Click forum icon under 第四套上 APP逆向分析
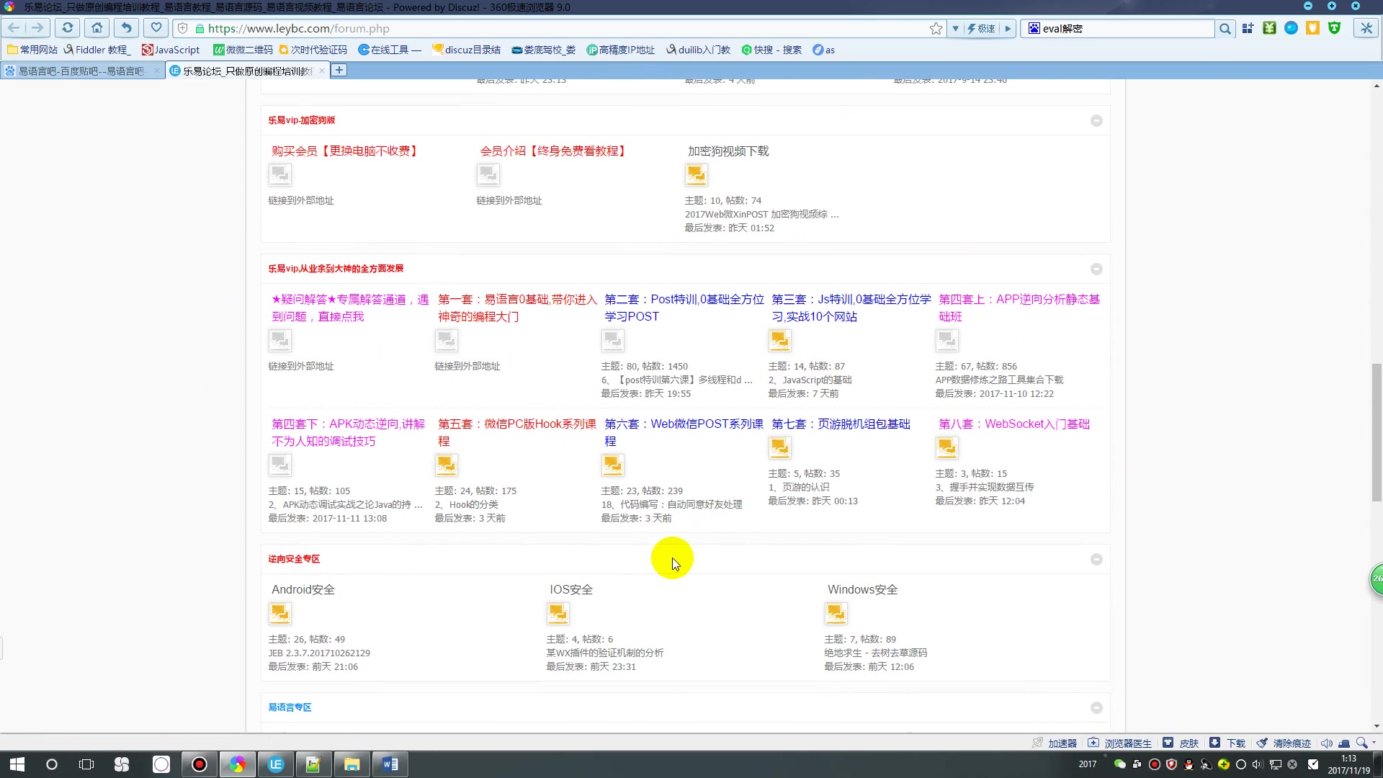The width and height of the screenshot is (1383, 778). (946, 340)
